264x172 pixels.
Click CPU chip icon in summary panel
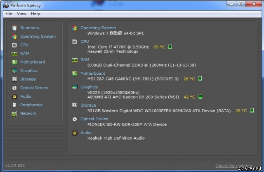75,41
